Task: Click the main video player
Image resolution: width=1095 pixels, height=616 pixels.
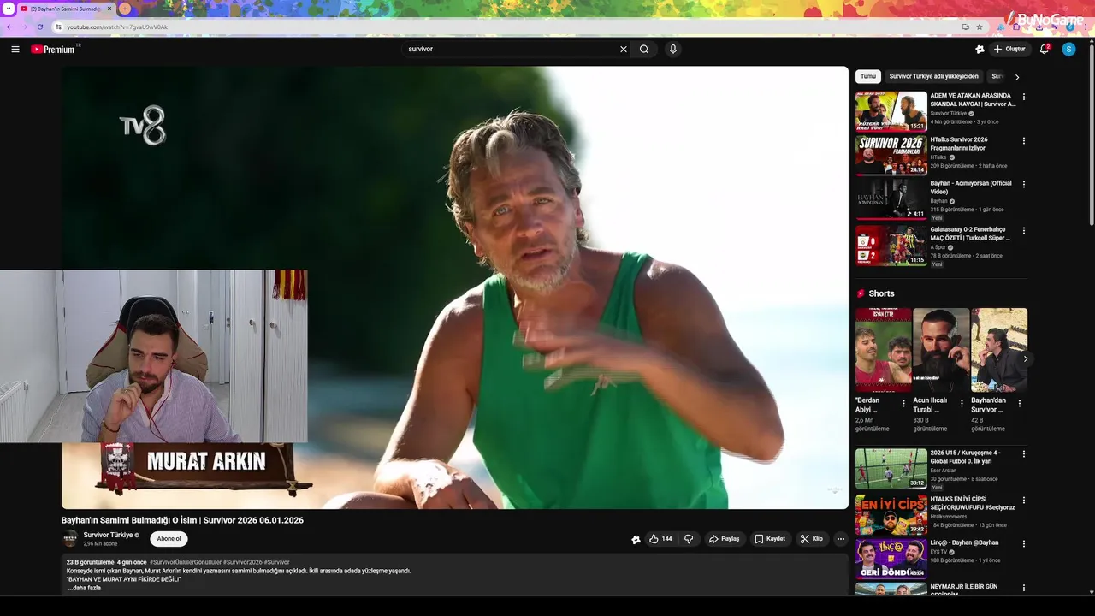Action: tap(454, 287)
